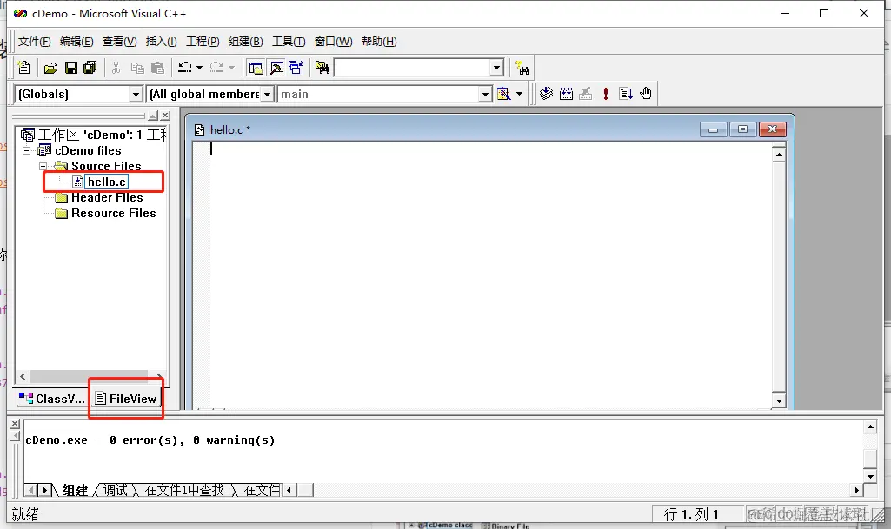
Task: Open the 编辑(E) menu
Action: [76, 42]
